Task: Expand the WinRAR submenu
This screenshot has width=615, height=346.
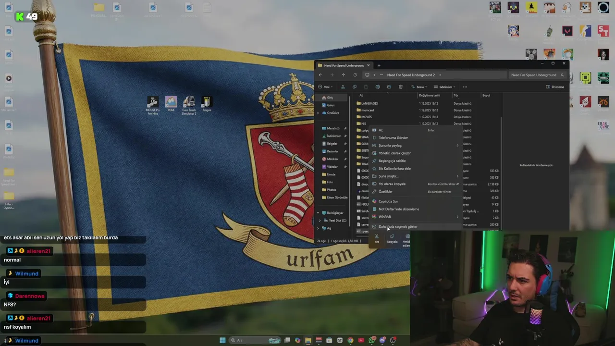Action: click(x=416, y=217)
